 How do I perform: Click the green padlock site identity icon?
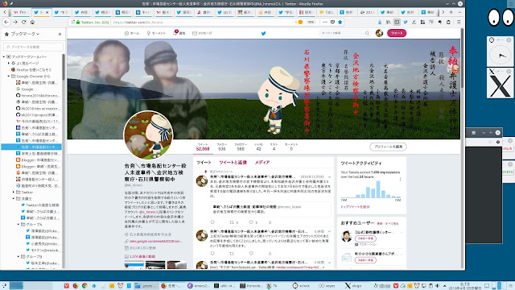click(x=78, y=22)
